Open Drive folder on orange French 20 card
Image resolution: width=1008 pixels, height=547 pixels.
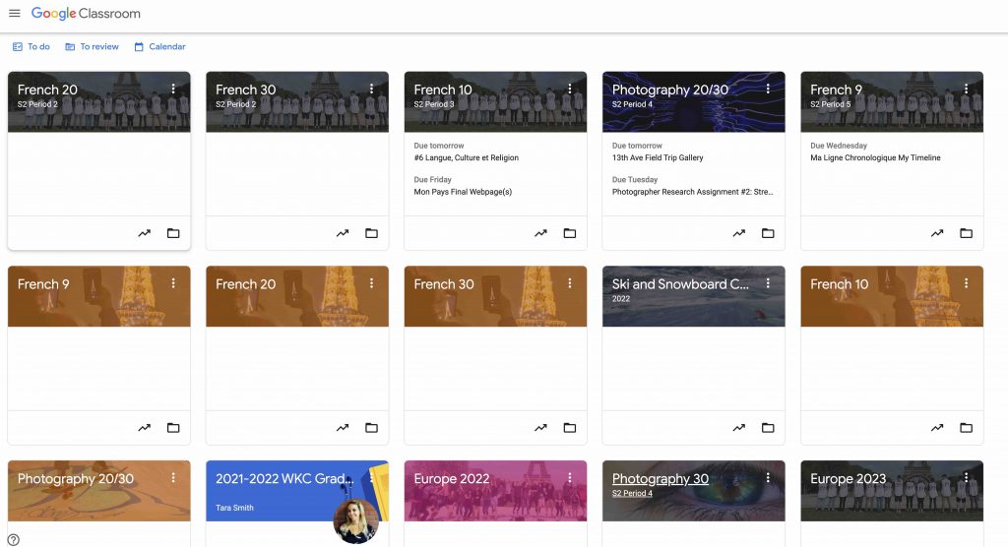click(x=371, y=427)
